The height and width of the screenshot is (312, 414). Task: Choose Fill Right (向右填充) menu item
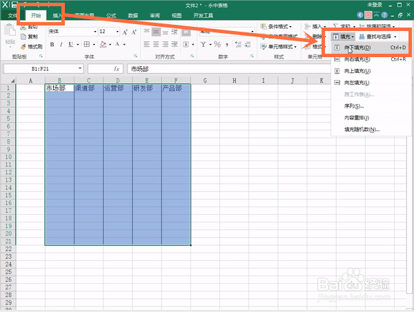370,59
